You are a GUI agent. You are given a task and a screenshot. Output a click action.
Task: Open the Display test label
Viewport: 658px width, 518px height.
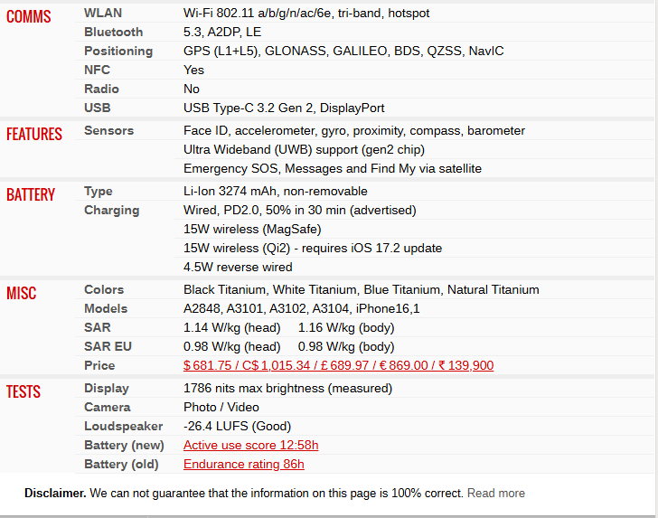(x=107, y=389)
